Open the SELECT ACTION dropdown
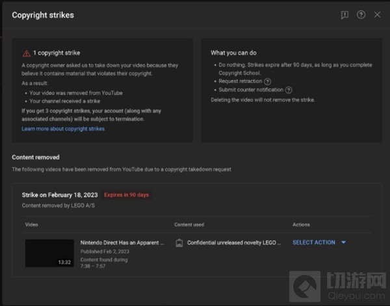The image size is (390, 306). (x=314, y=242)
